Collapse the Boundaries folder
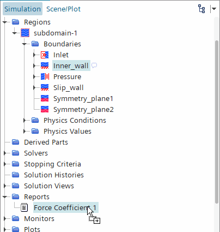The image size is (220, 232). pos(24,44)
